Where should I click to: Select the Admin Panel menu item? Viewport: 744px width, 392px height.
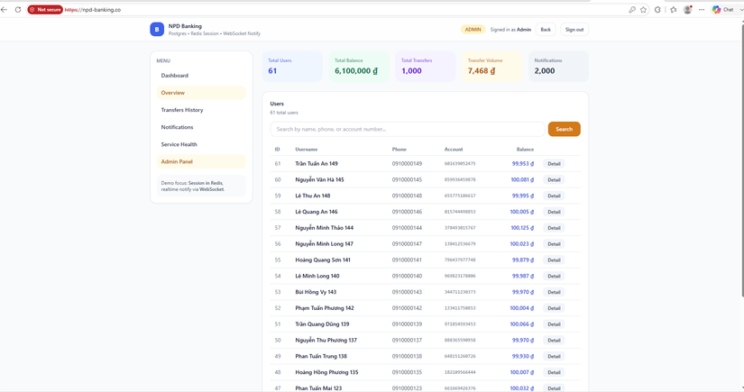pyautogui.click(x=201, y=161)
